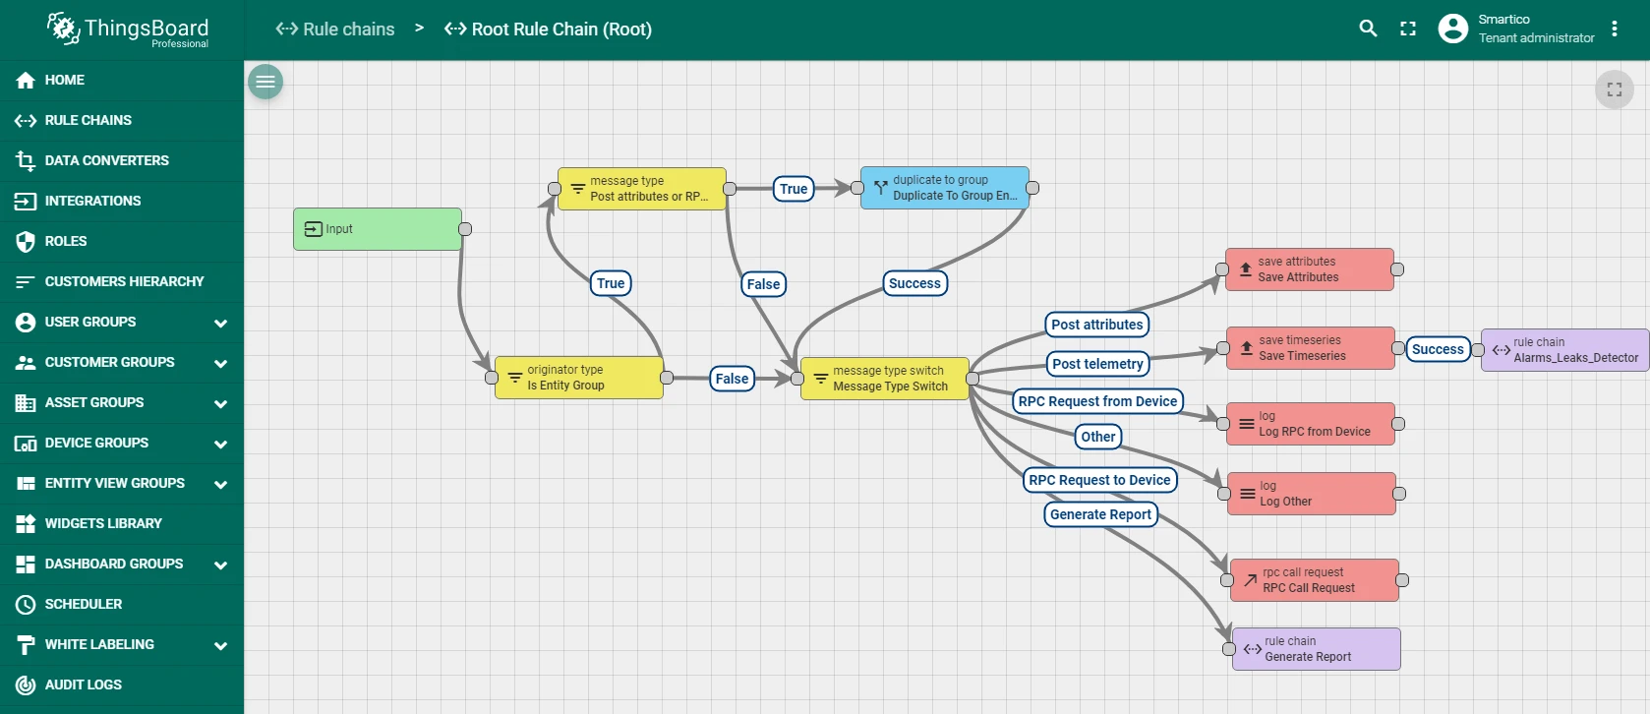This screenshot has height=714, width=1650.
Task: Open Dashboard Groups in the sidebar
Action: [x=122, y=565]
